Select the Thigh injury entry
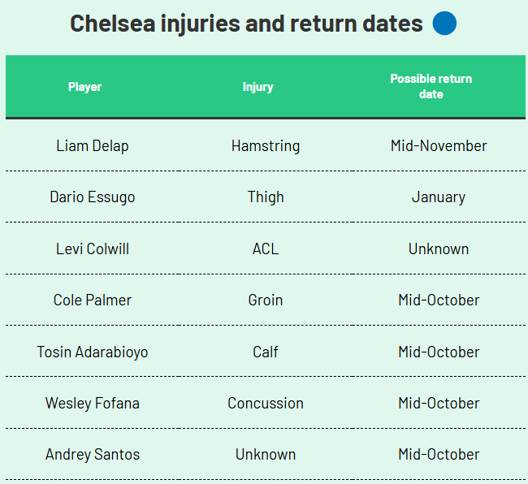This screenshot has width=528, height=484. [x=266, y=197]
